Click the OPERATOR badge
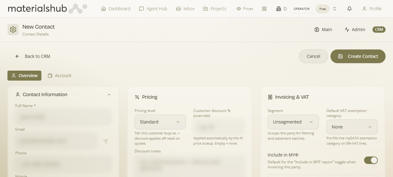 pos(302,9)
